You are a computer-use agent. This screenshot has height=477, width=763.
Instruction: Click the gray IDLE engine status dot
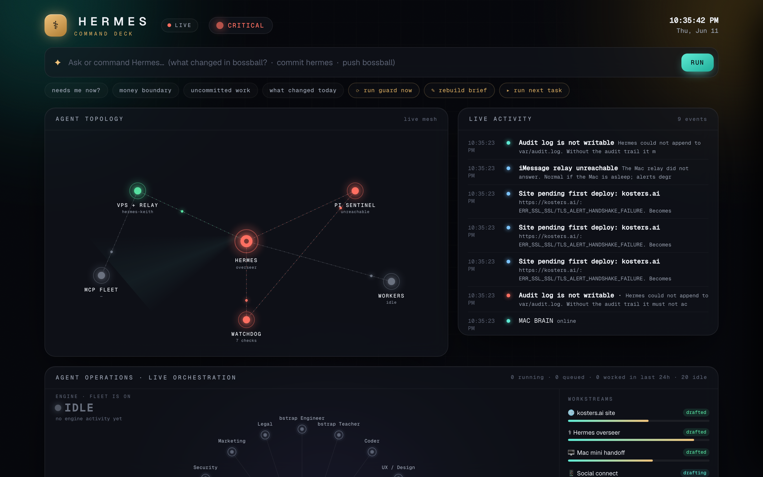tap(58, 408)
